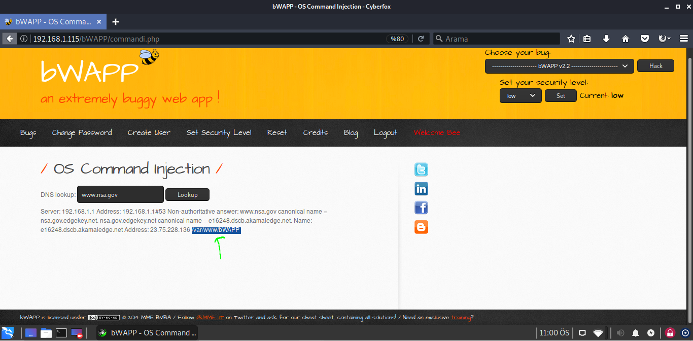Open the power manager lightning icon

[x=651, y=333]
